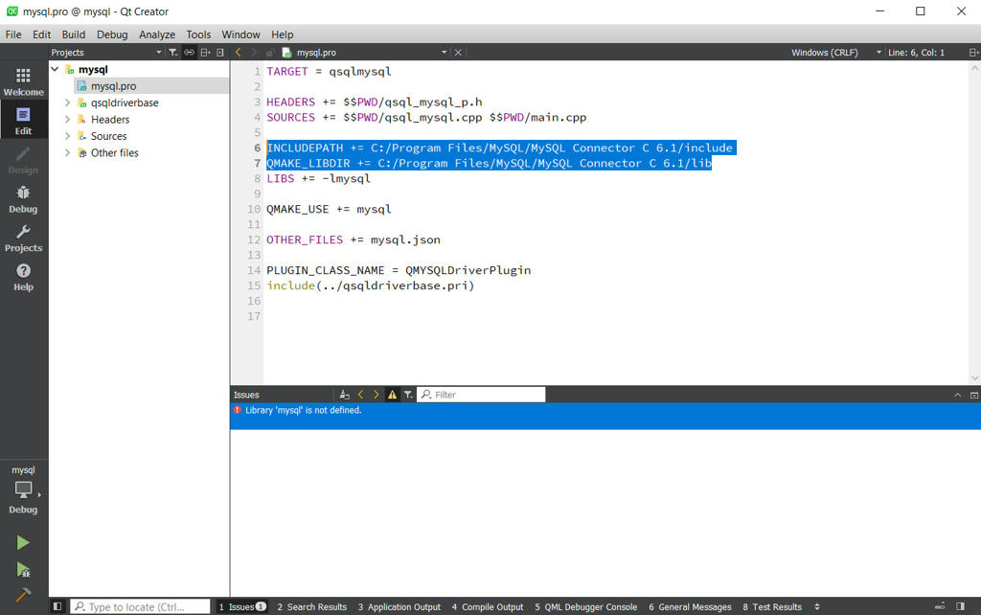Minimize the Issues output pane
This screenshot has height=615, width=981.
click(957, 395)
